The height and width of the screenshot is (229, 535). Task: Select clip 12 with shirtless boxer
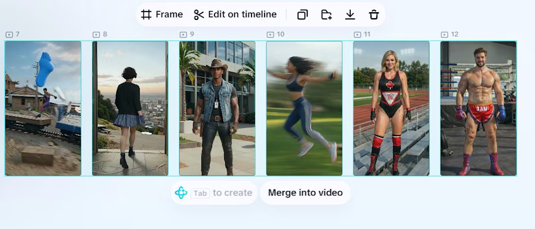pos(479,108)
